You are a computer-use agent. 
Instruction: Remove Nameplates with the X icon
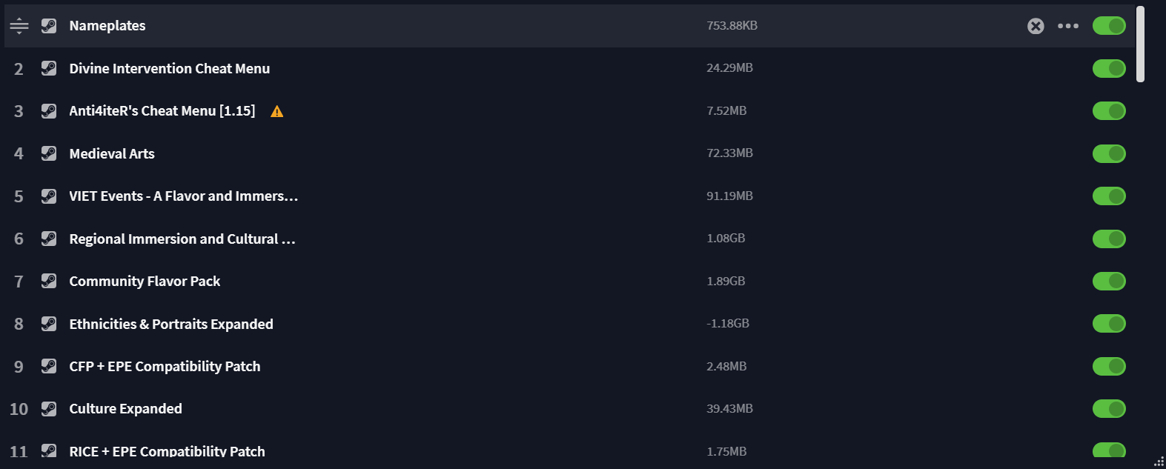point(1036,26)
